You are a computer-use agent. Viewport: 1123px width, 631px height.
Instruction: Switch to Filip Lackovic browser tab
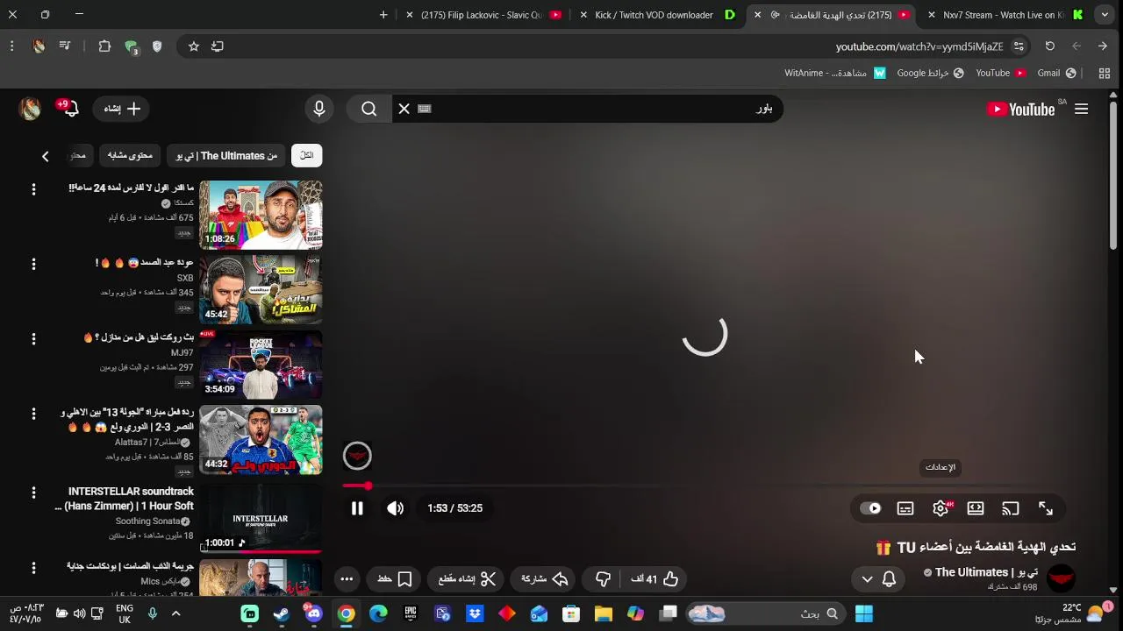[483, 15]
